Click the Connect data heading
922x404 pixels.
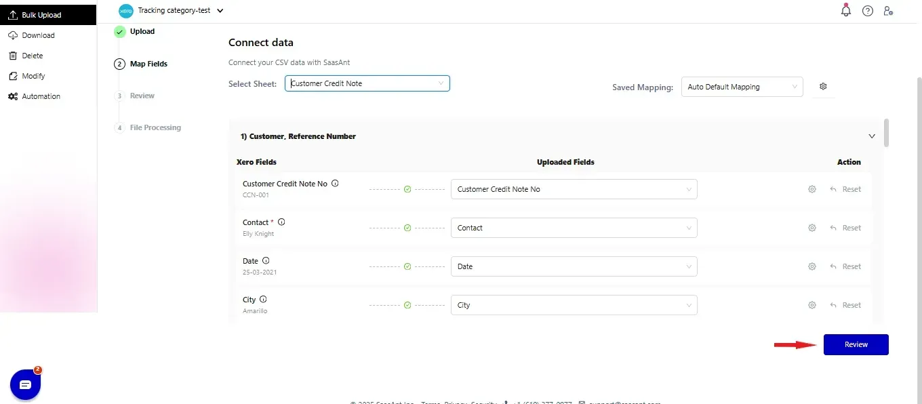(x=261, y=42)
